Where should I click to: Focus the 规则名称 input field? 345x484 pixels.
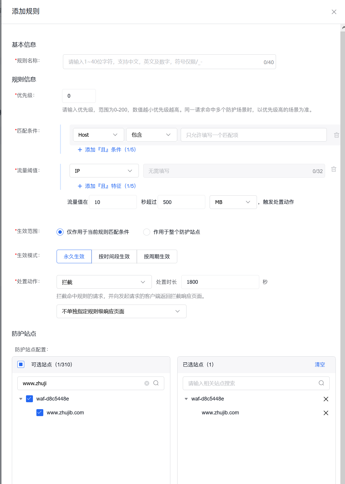[169, 62]
